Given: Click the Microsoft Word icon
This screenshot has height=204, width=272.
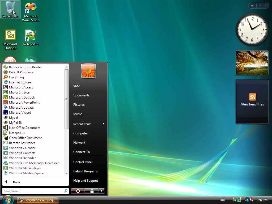Looking at the screenshot, I should pyautogui.click(x=6, y=112).
